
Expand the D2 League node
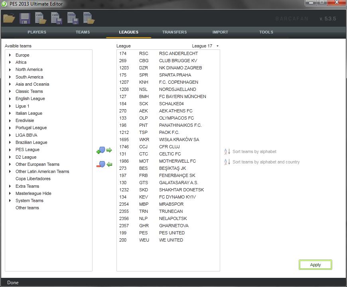[10, 157]
